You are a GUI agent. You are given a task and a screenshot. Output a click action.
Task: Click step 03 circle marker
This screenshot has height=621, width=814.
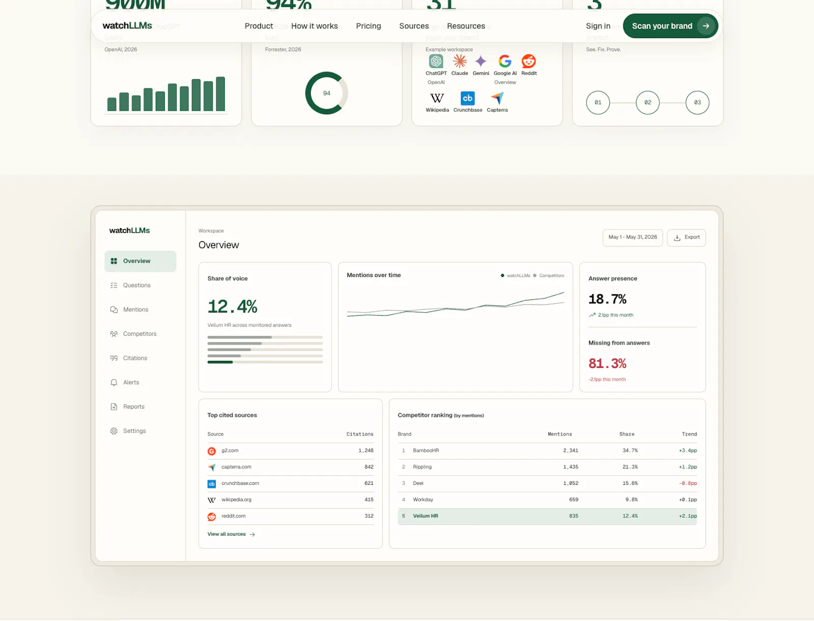coord(697,103)
